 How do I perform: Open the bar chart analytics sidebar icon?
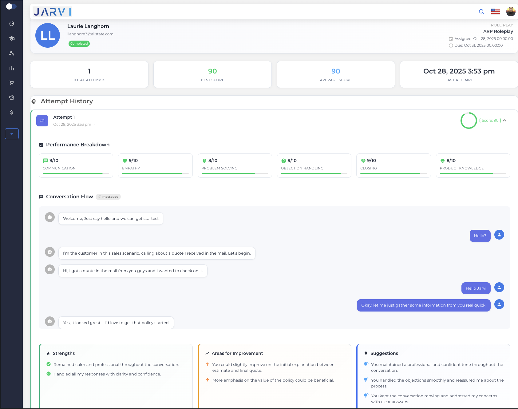(x=12, y=68)
